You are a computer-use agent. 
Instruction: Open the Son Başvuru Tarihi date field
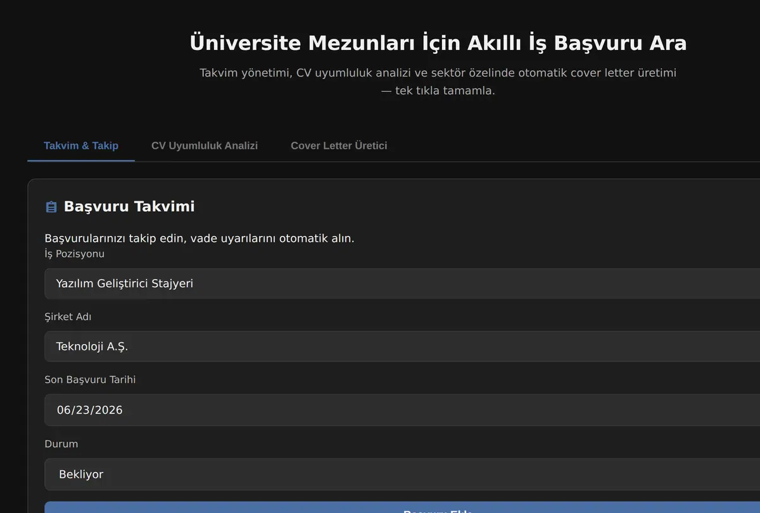[x=402, y=410]
